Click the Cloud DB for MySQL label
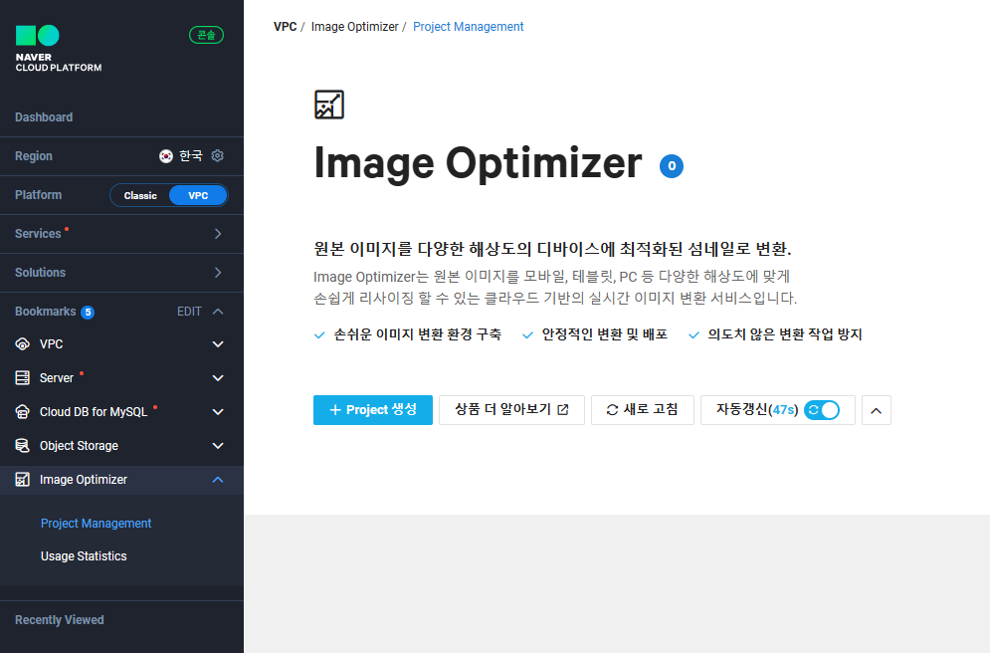990x653 pixels. coord(94,412)
